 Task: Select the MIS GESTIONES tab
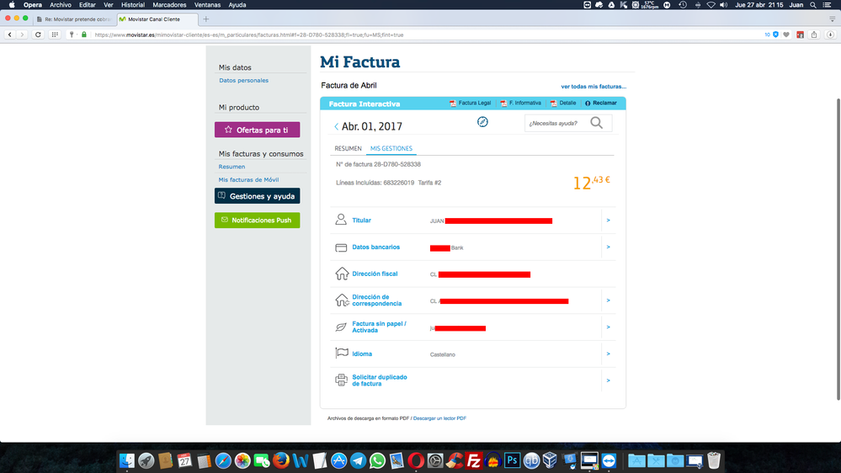click(391, 149)
